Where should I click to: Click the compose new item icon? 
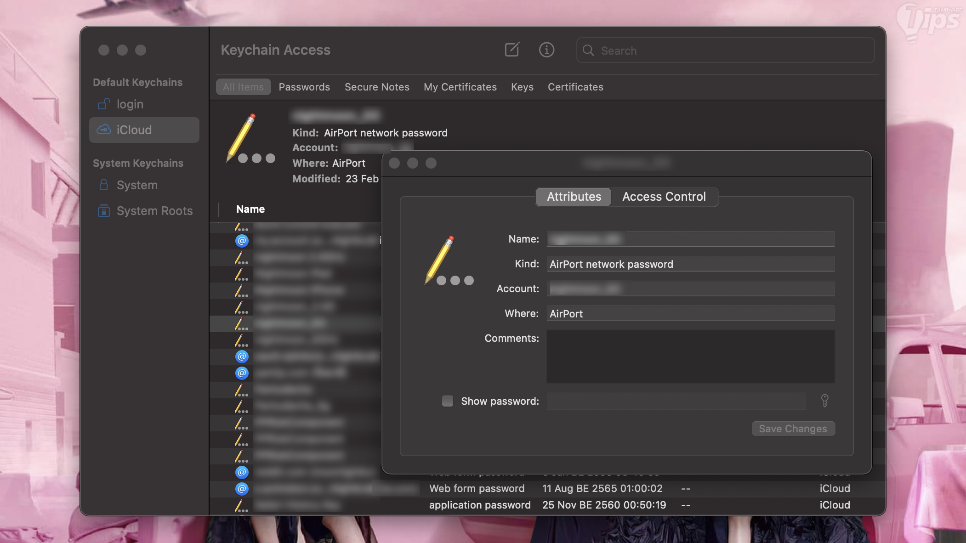512,50
